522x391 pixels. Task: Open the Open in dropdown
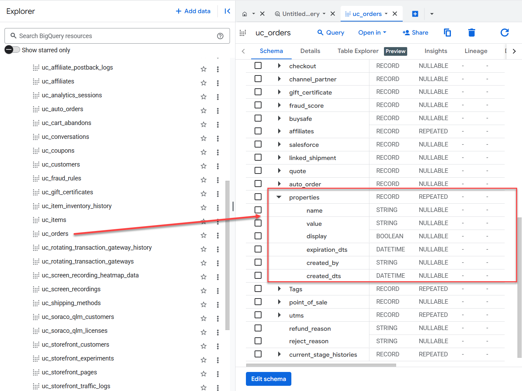[372, 33]
